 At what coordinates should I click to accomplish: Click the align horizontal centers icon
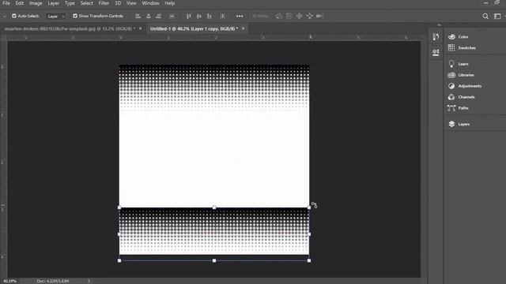pos(149,16)
